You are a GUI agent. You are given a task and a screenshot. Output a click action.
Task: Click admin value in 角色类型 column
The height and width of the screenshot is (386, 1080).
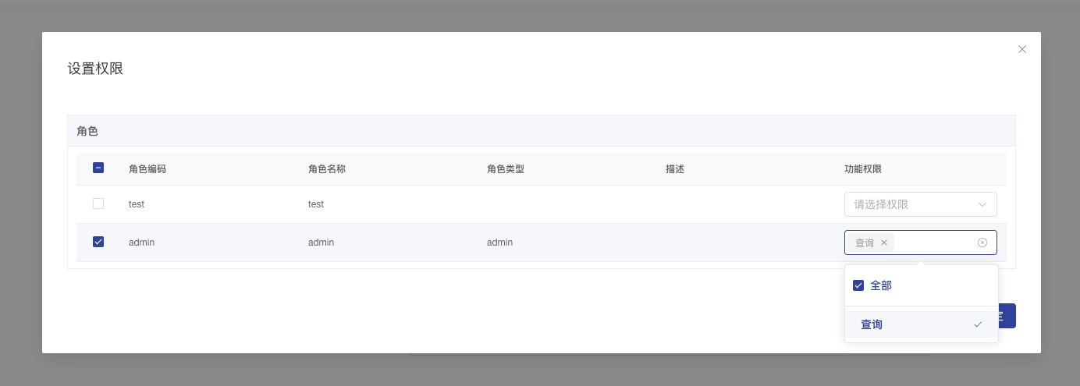coord(500,243)
